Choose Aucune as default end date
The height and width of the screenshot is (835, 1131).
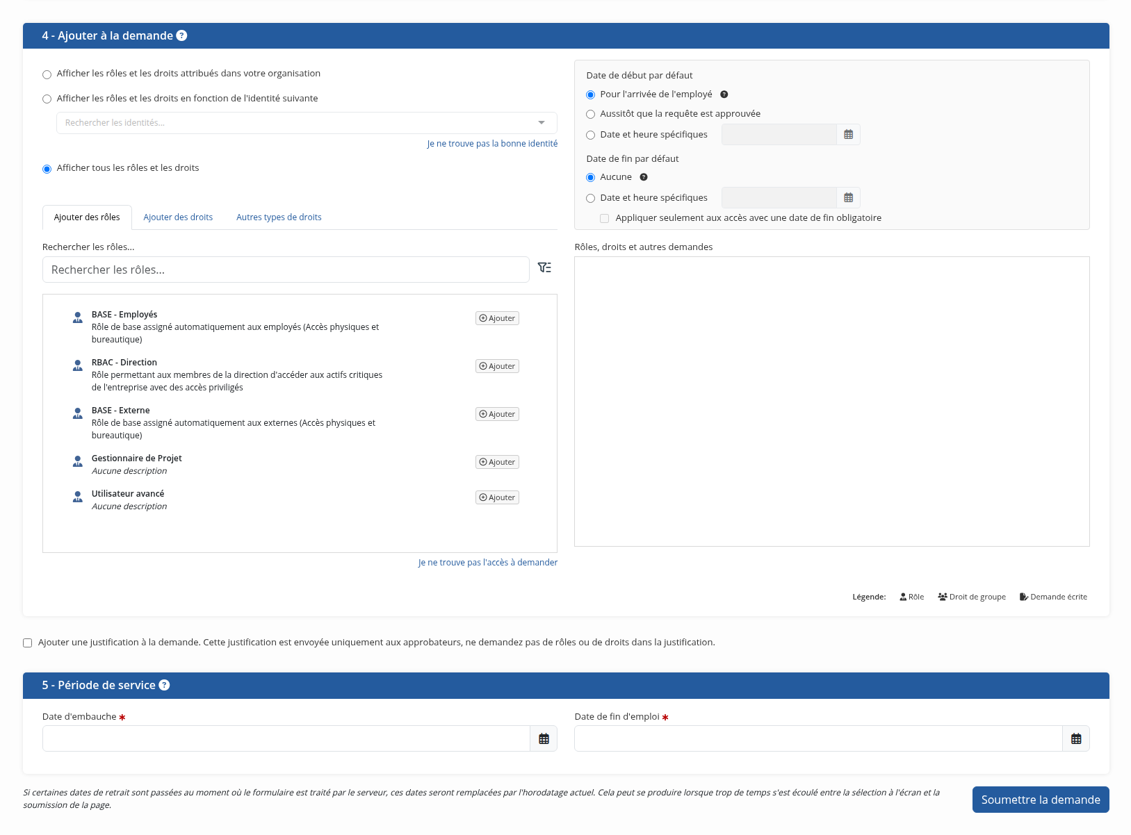click(591, 178)
